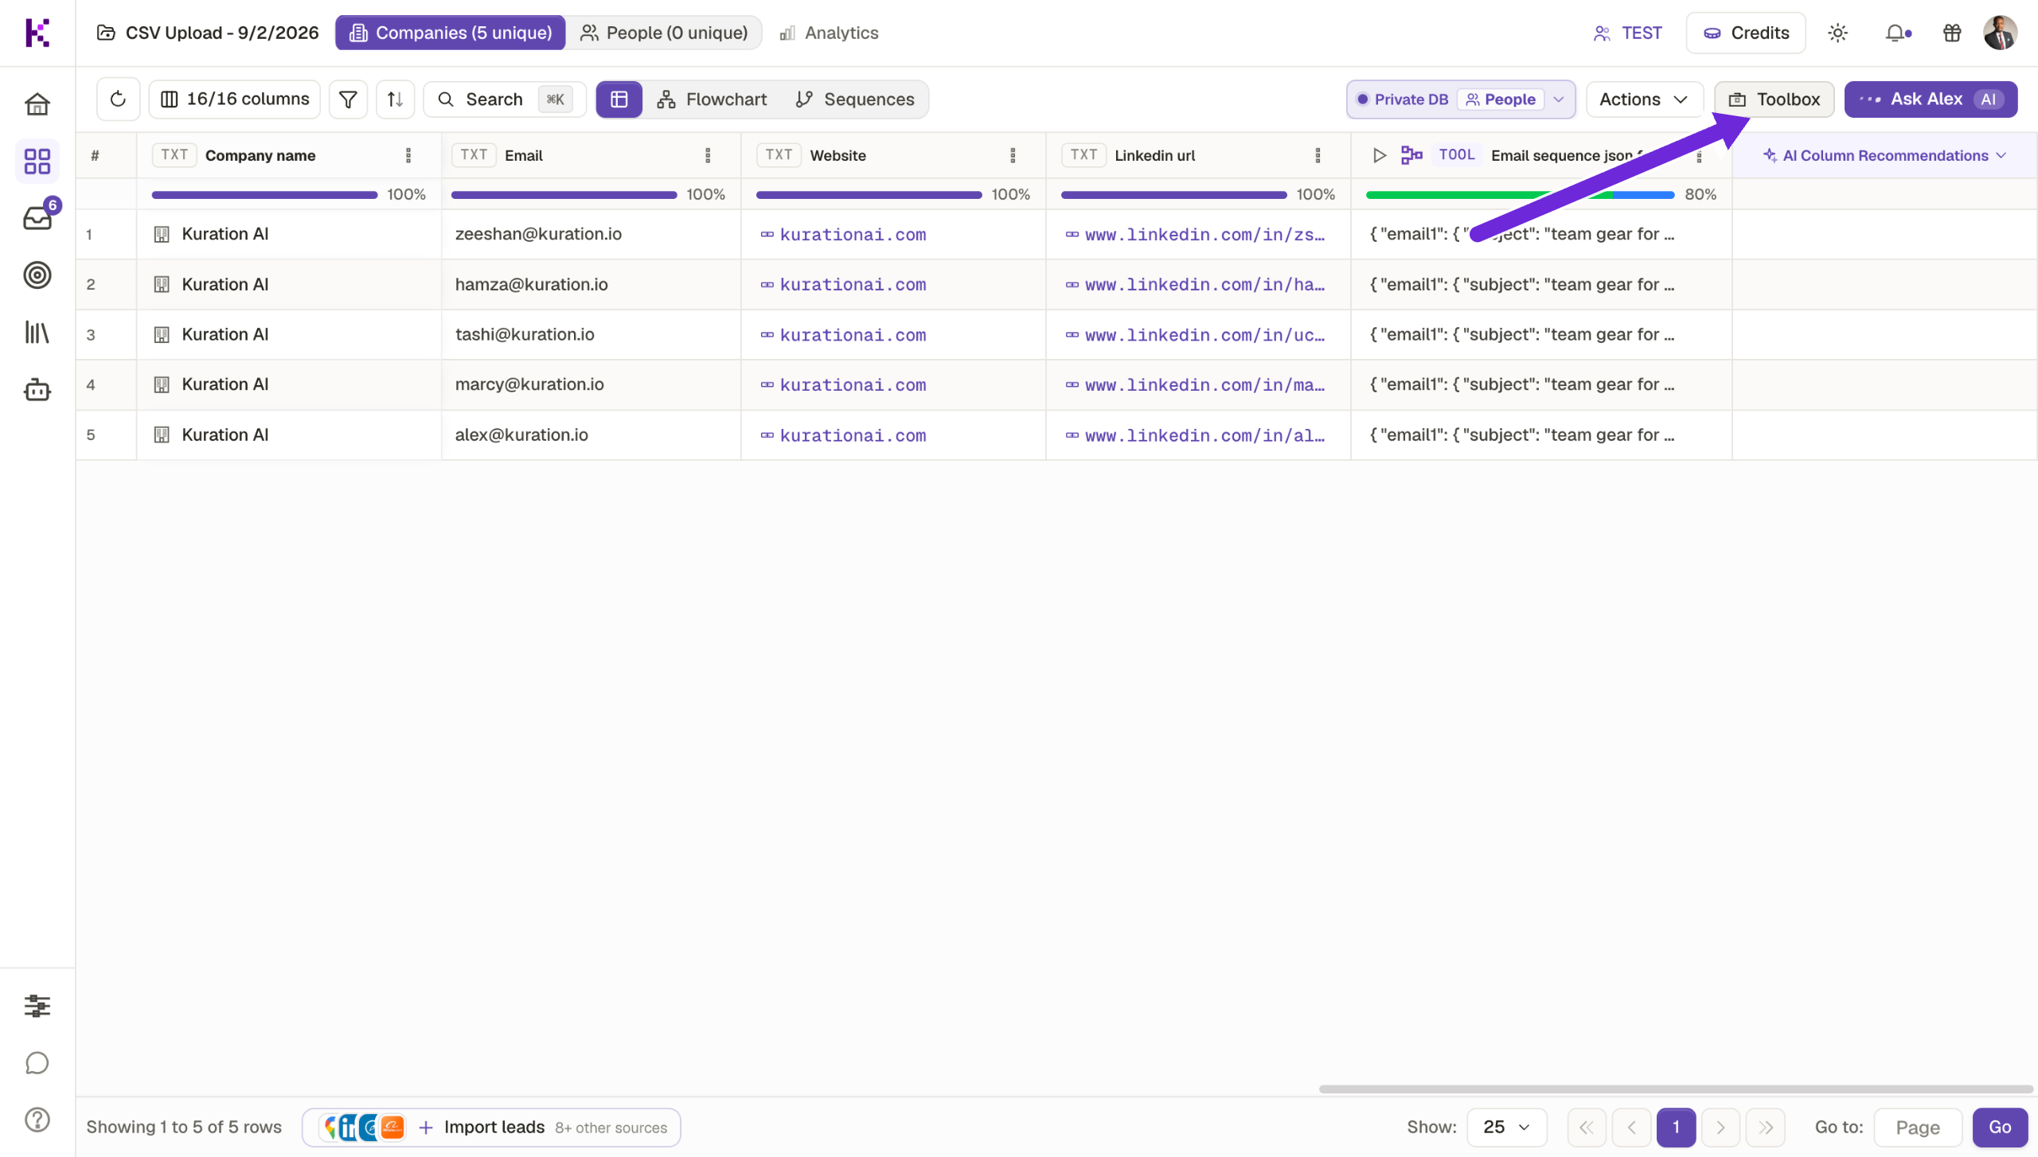Open kurationai.com link in row 1
This screenshot has height=1157, width=2038.
853,235
